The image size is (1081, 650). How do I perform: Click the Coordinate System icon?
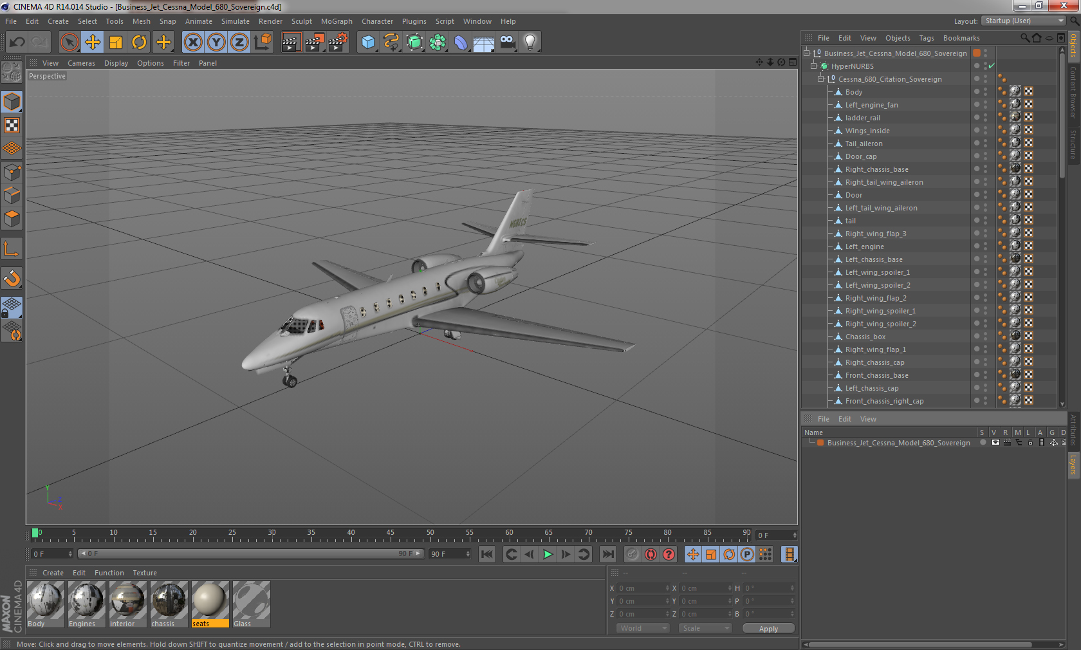click(263, 42)
